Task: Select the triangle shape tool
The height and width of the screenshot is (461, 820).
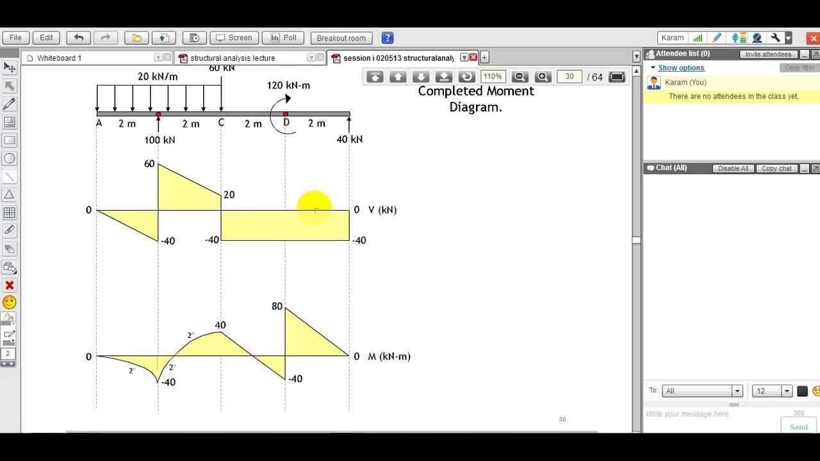Action: click(x=10, y=194)
